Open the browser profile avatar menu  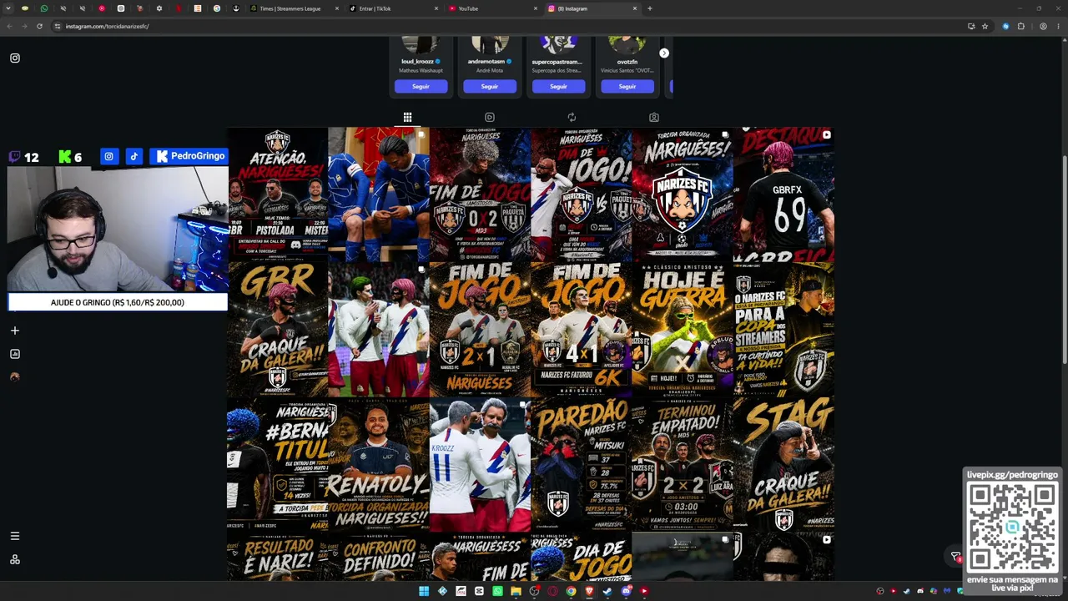click(1043, 26)
